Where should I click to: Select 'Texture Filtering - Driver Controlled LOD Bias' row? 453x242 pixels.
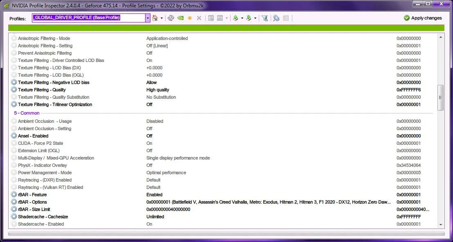click(x=222, y=60)
